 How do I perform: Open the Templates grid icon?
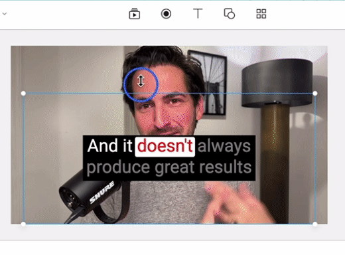pos(261,14)
